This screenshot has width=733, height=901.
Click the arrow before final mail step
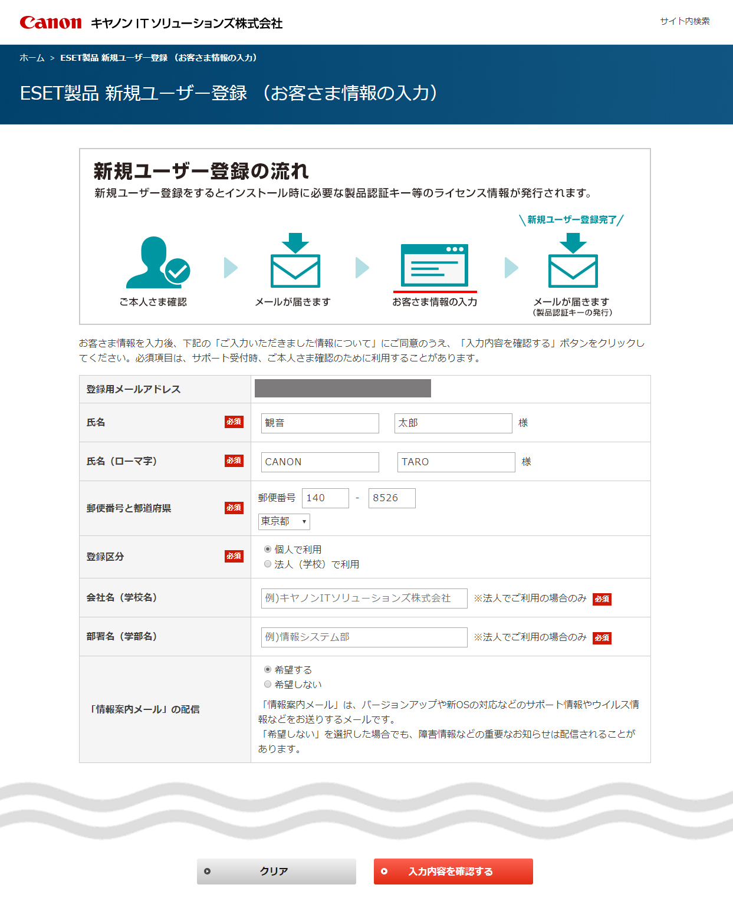(x=511, y=268)
